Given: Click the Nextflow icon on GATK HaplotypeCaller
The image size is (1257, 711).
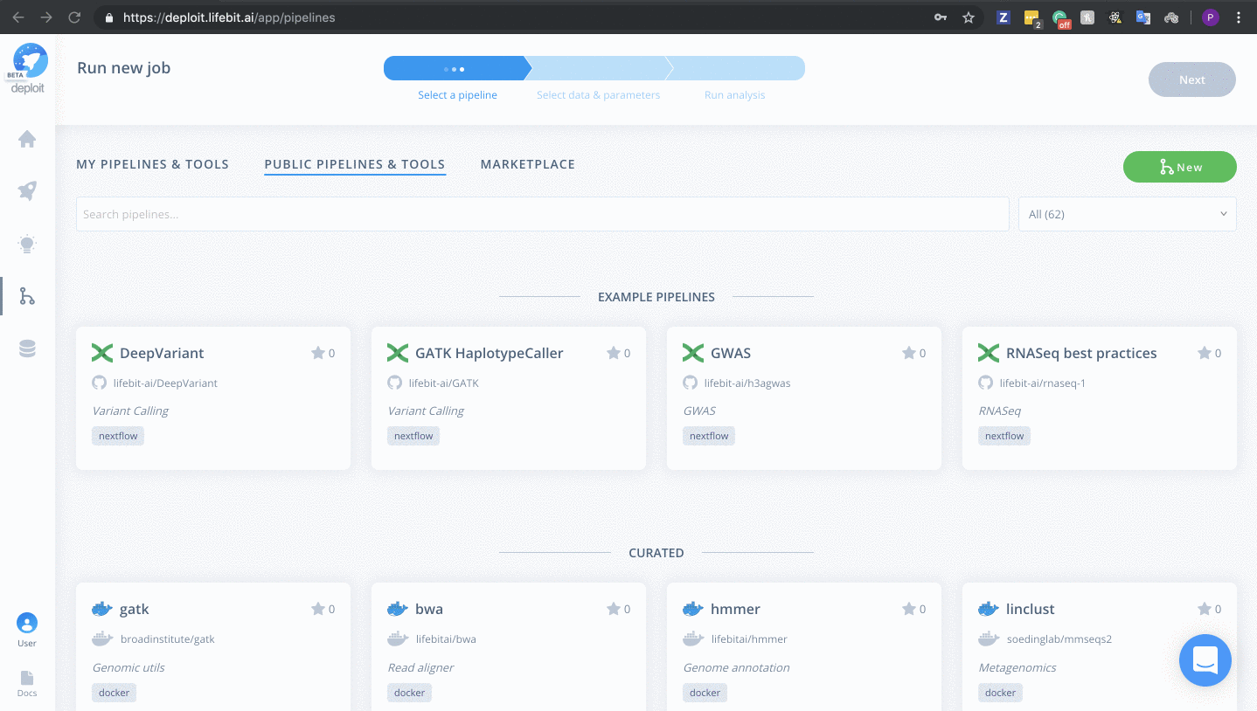Looking at the screenshot, I should pos(398,353).
